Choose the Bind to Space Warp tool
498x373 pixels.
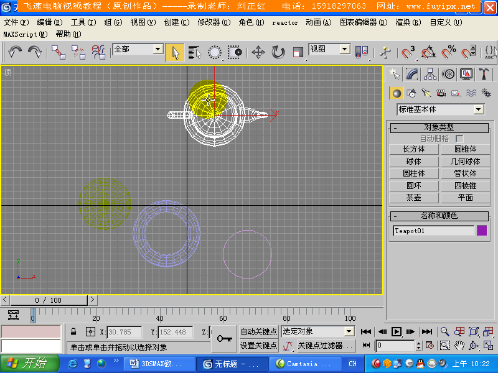[98, 52]
